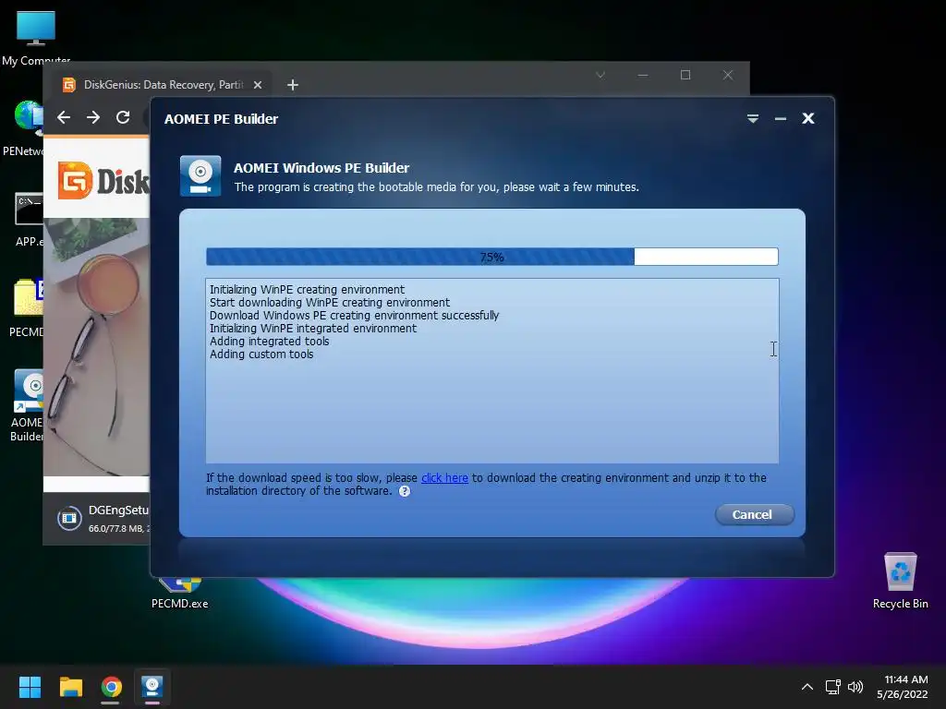
Task: Click the AOMEI Windows PE Builder disc icon
Action: (200, 175)
